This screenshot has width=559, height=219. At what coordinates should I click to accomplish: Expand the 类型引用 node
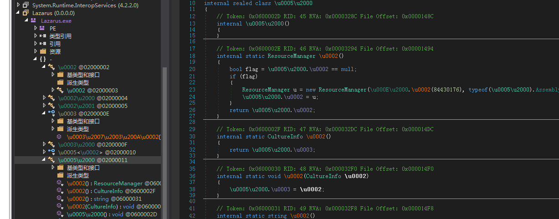point(36,36)
